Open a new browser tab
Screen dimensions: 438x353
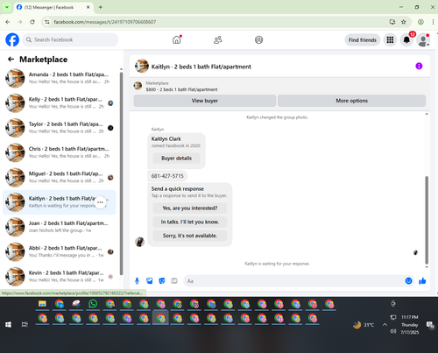coord(101,7)
